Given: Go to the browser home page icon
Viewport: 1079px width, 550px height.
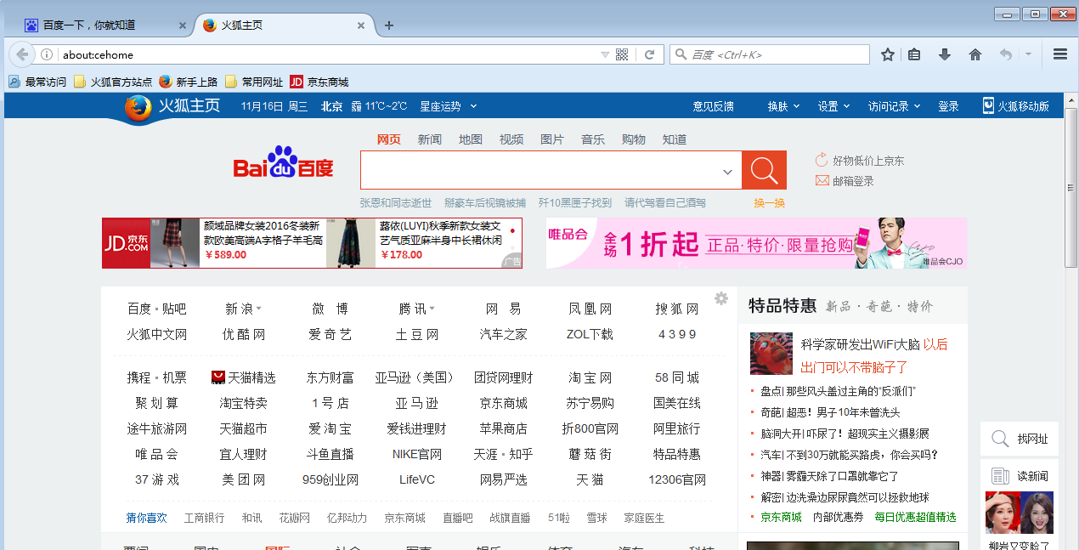Looking at the screenshot, I should [975, 54].
